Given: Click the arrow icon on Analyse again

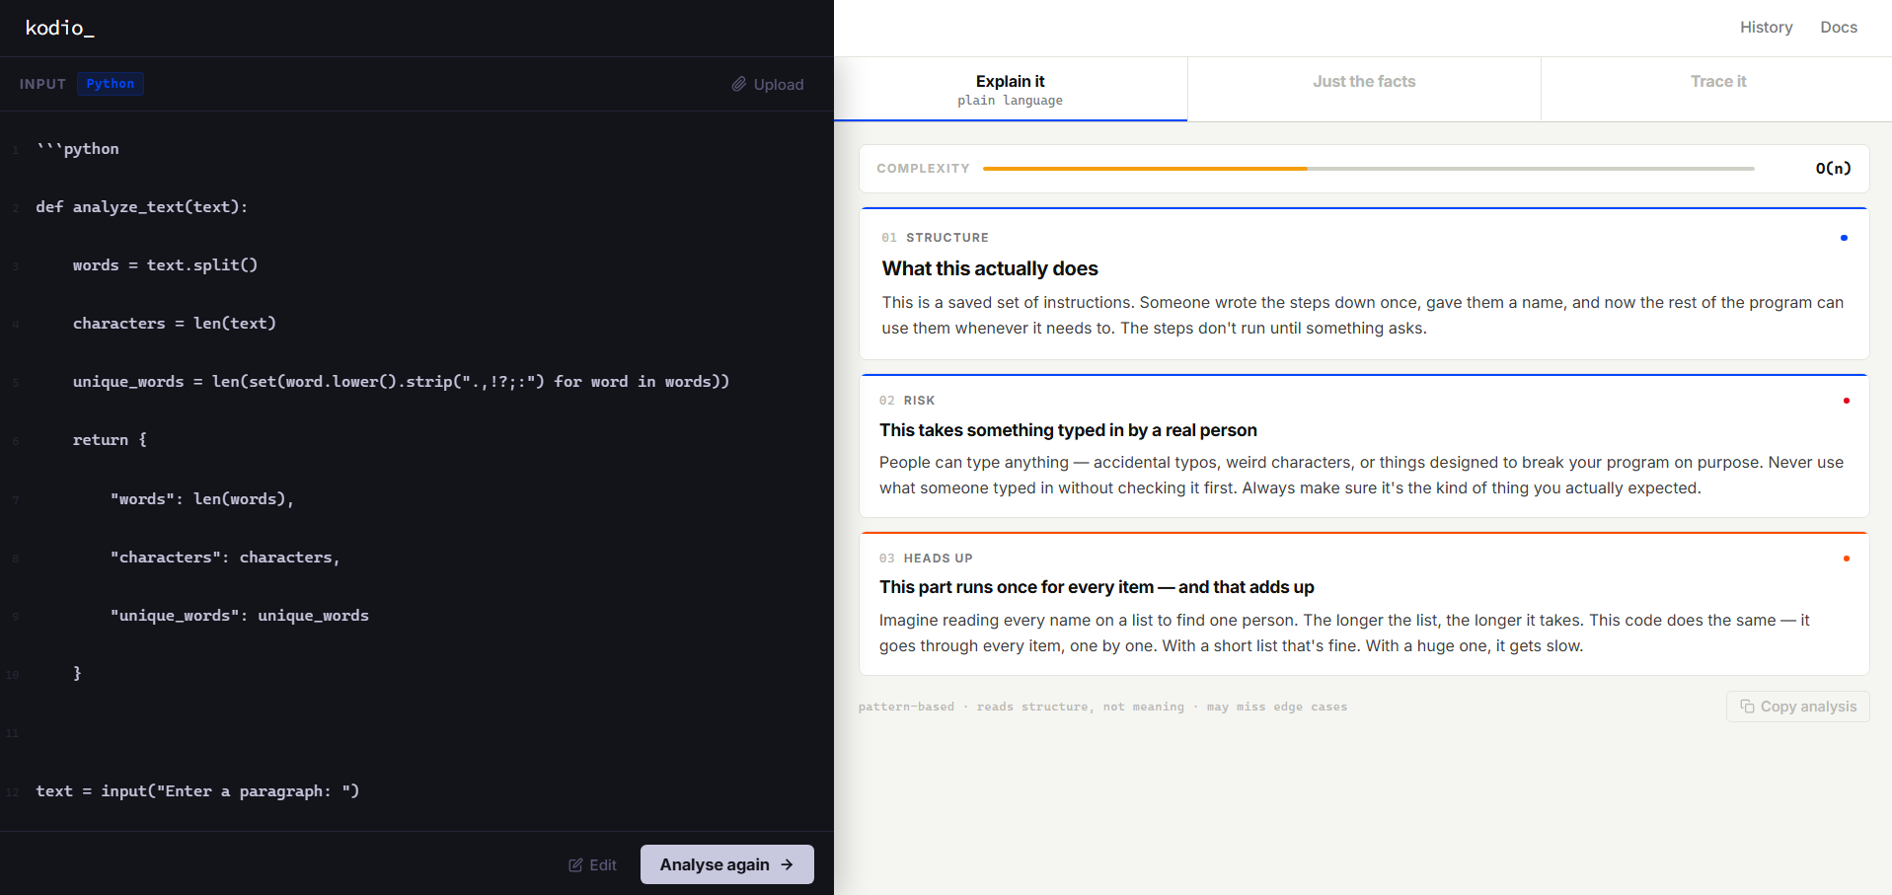Looking at the screenshot, I should (787, 864).
